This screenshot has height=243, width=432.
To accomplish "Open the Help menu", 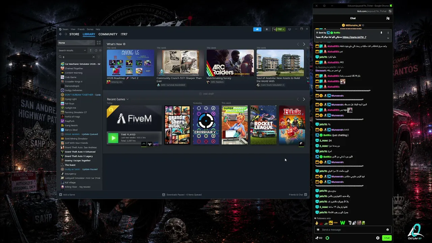I will 98,29.
